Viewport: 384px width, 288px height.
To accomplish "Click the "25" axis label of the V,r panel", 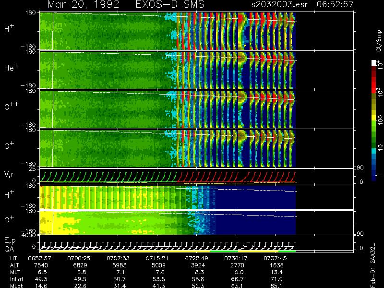I will pyautogui.click(x=33, y=168).
